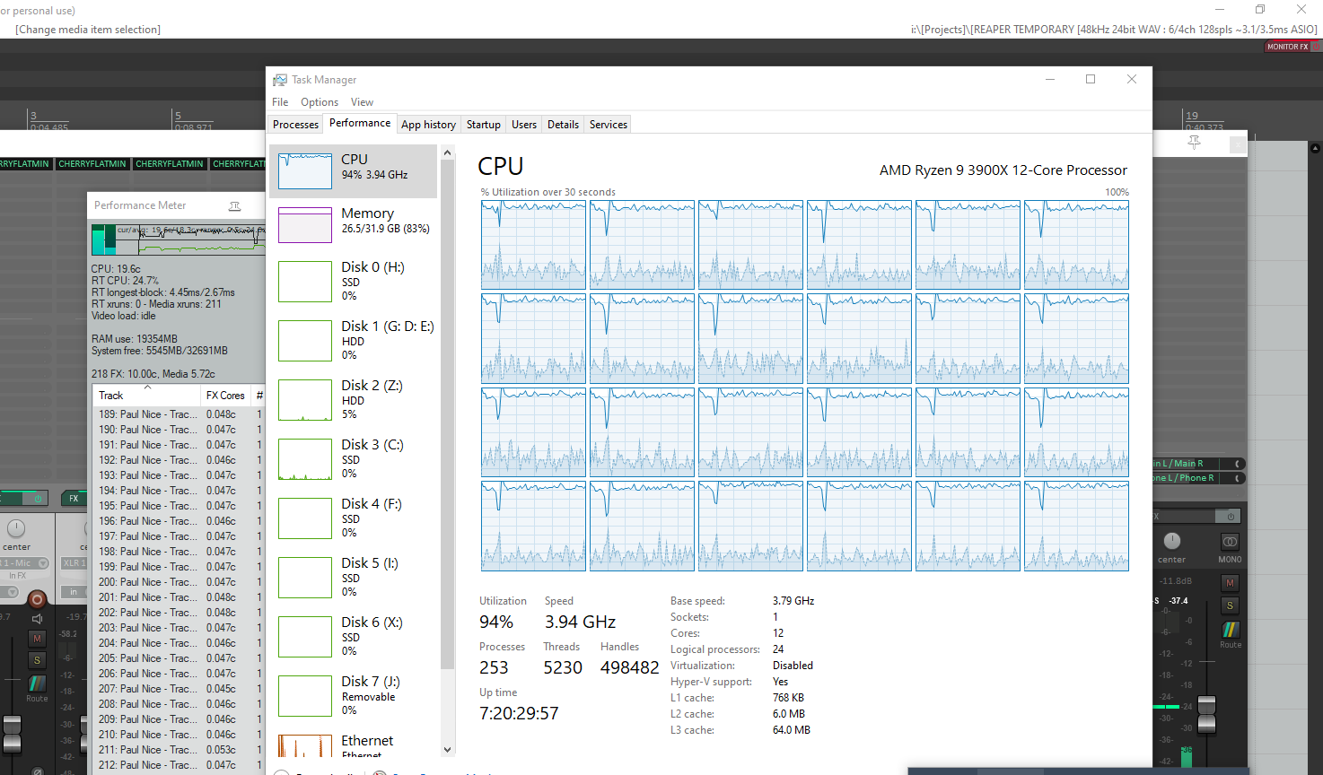Screen dimensions: 1323x775
Task: Click the pin icon on Performance Meter
Action: click(235, 205)
